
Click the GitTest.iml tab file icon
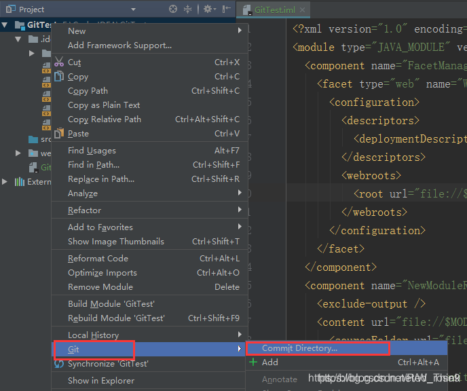coord(247,10)
